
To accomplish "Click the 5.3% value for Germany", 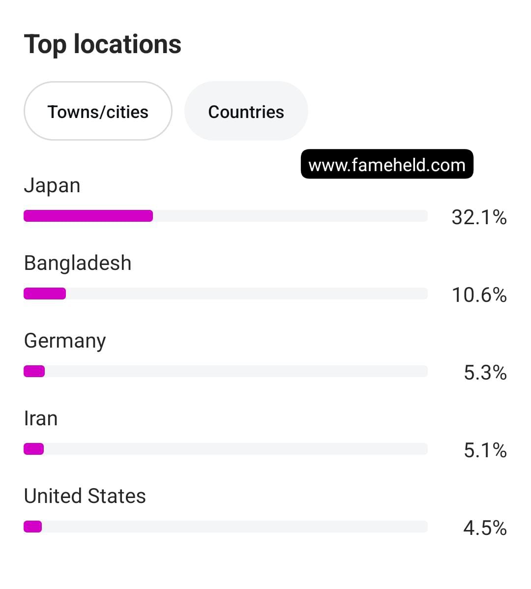I will click(x=485, y=372).
